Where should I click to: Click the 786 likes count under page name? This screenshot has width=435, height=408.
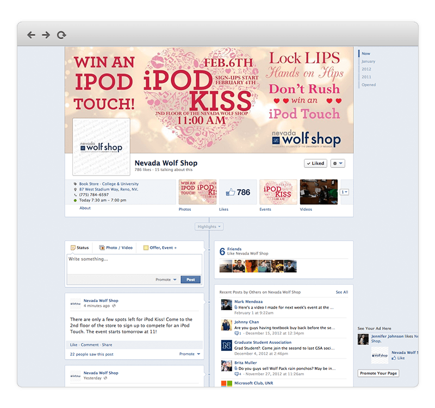pos(144,170)
